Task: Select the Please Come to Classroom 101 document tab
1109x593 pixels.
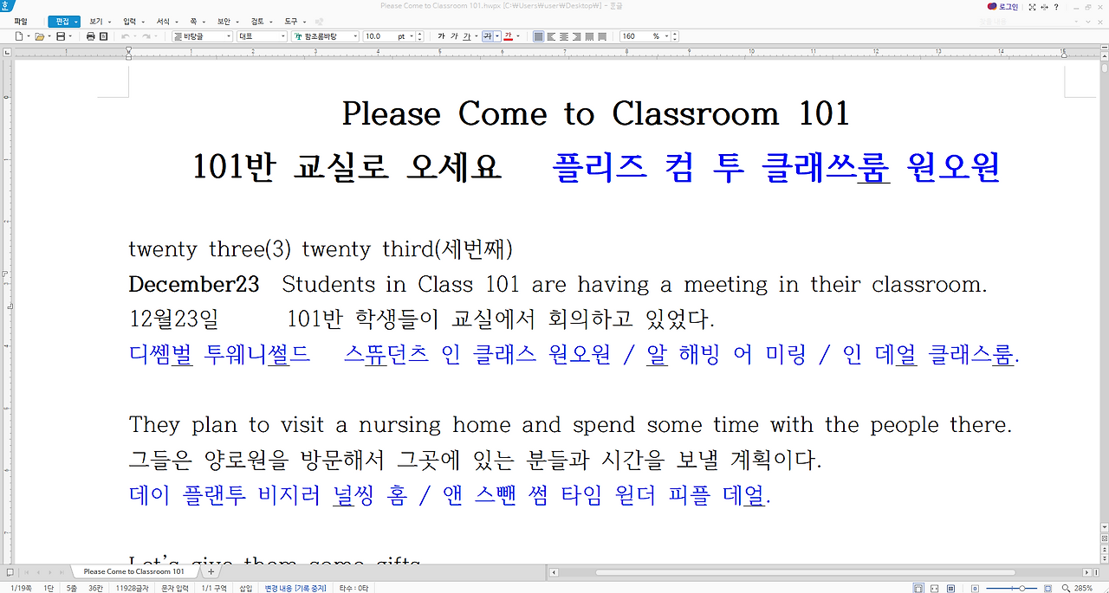Action: click(x=133, y=571)
